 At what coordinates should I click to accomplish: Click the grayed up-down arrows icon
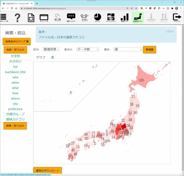[164, 18]
